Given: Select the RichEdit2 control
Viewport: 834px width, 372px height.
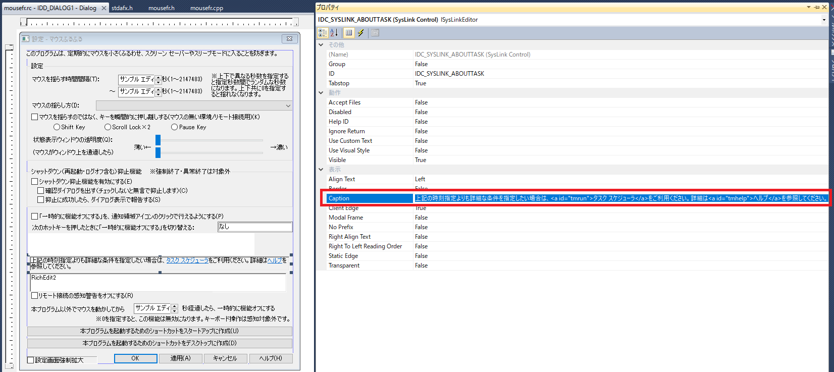Looking at the screenshot, I should pyautogui.click(x=158, y=283).
